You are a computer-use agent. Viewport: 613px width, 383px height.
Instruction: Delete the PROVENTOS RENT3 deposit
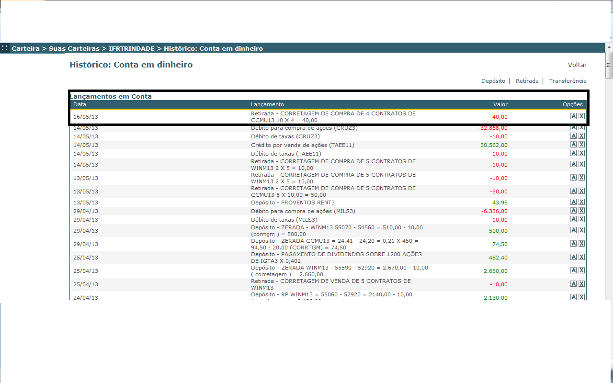point(581,202)
